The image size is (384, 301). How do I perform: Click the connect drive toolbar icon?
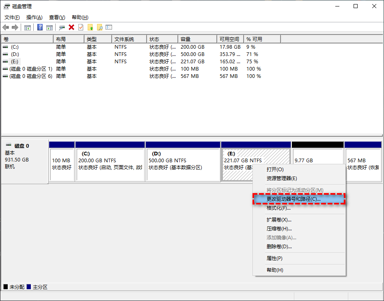click(x=62, y=28)
